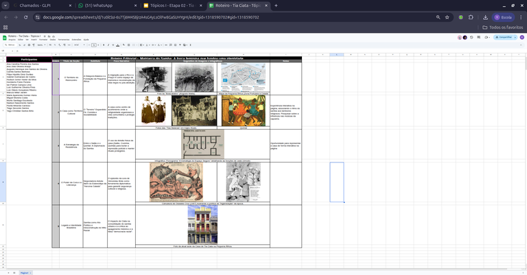527x275 pixels.
Task: Open the text wrapping dropdown
Action: pos(154,45)
